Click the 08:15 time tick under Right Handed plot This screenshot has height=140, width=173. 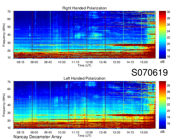click(x=21, y=62)
